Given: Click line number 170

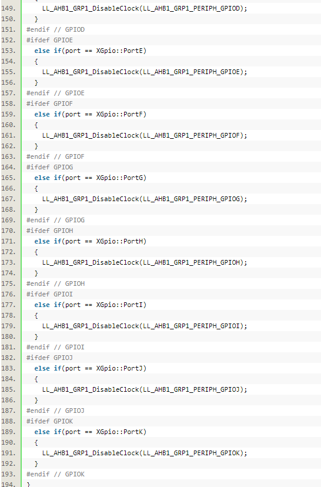Looking at the screenshot, I should 8,231.
